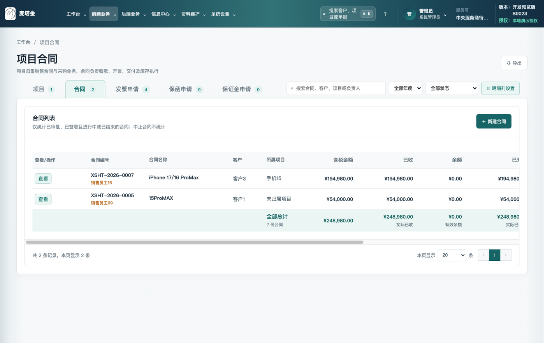545x344 pixels.
Task: Click the previous page arrow
Action: [x=484, y=256]
